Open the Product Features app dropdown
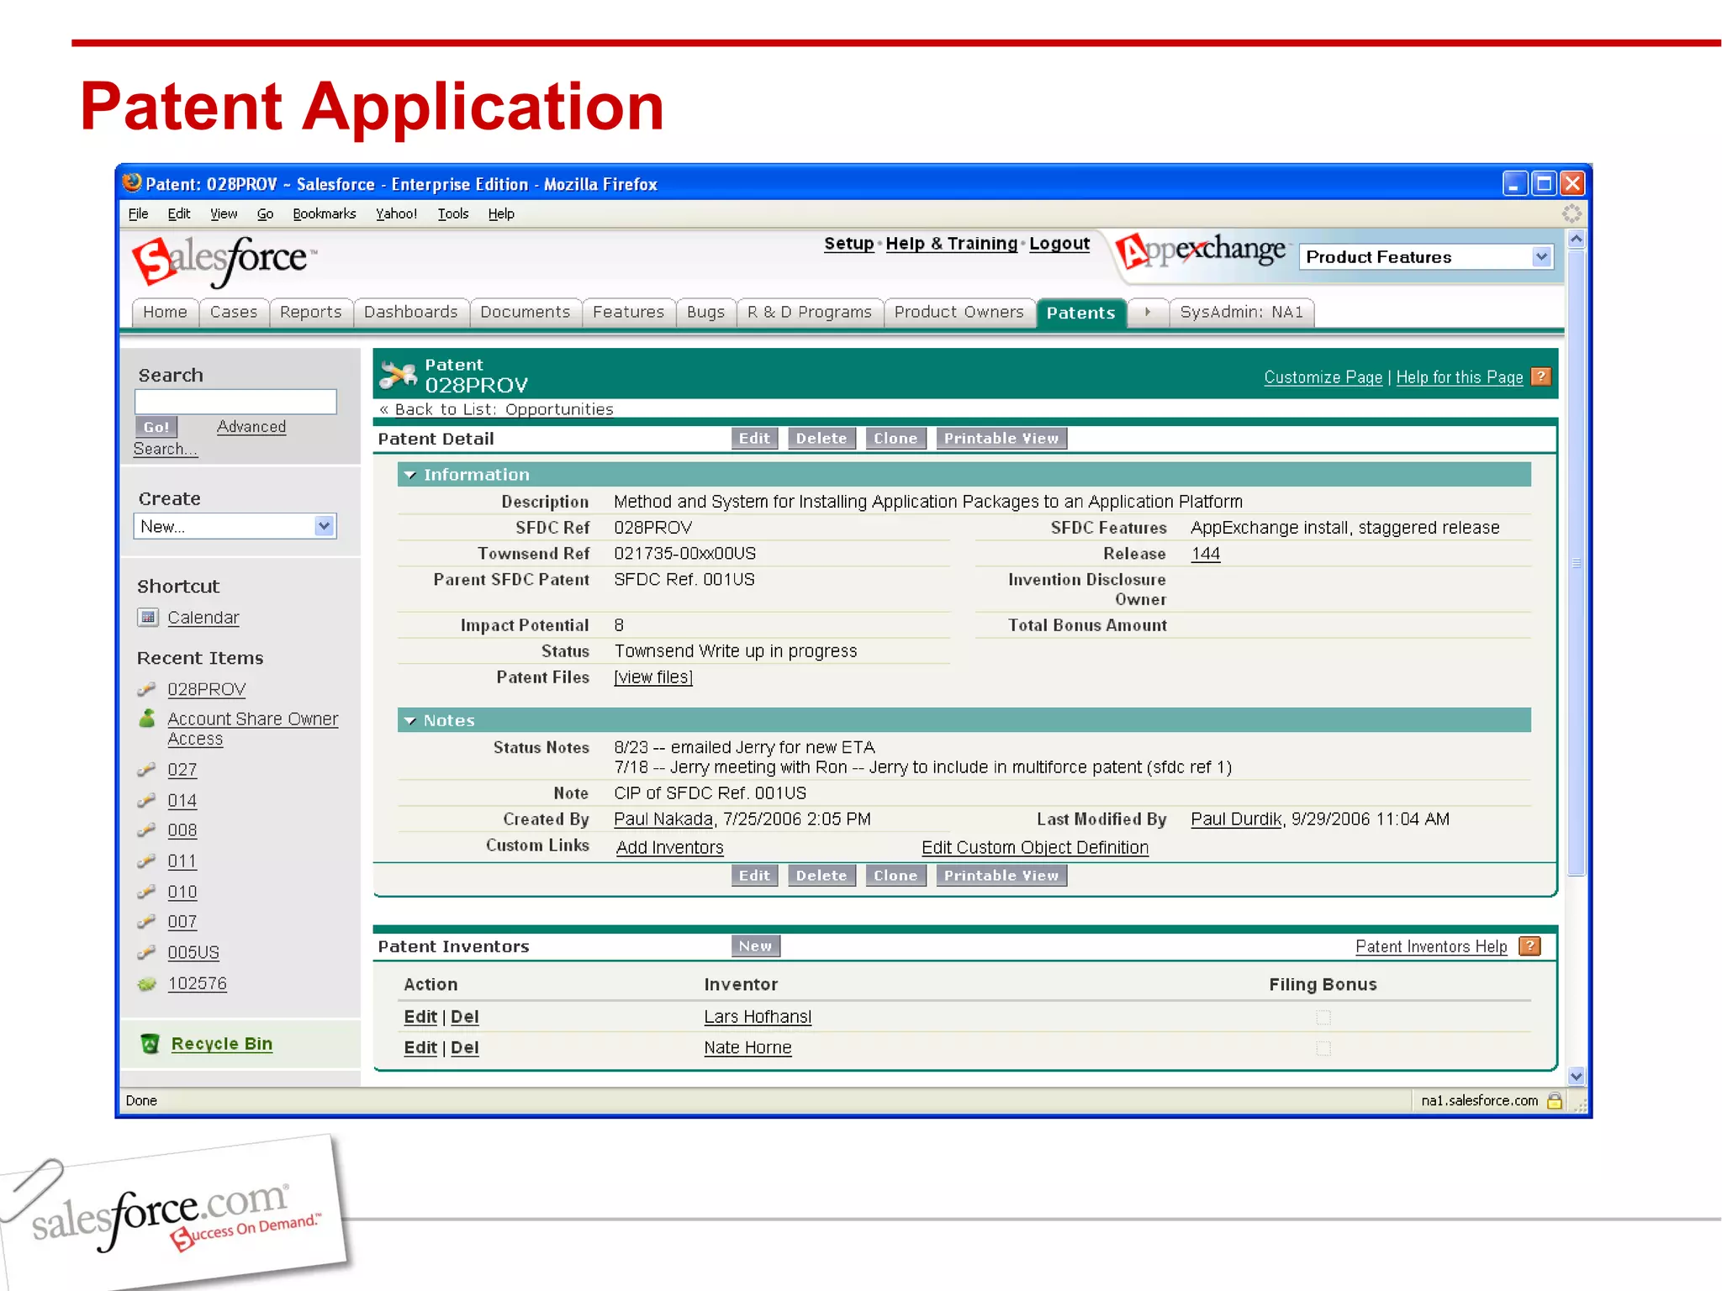The image size is (1722, 1291). pyautogui.click(x=1426, y=257)
